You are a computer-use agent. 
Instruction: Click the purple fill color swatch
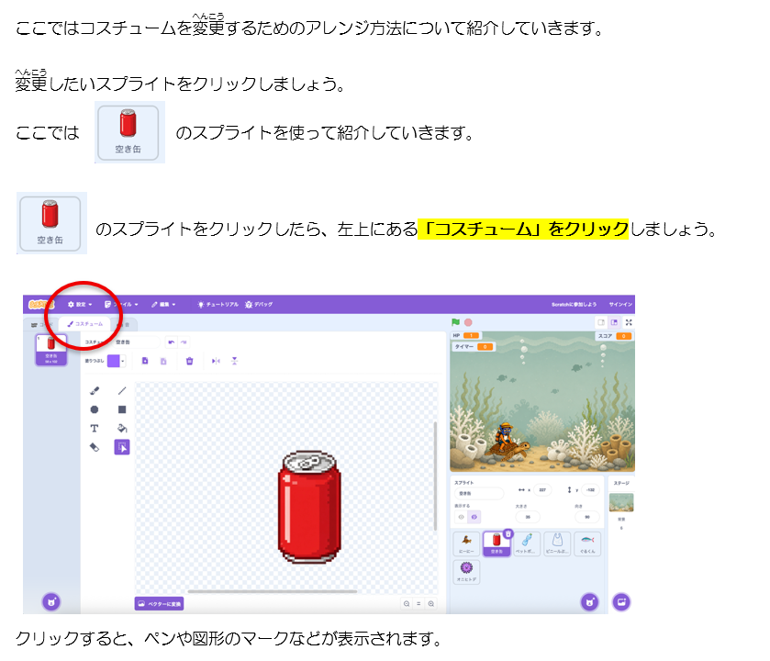click(x=114, y=361)
